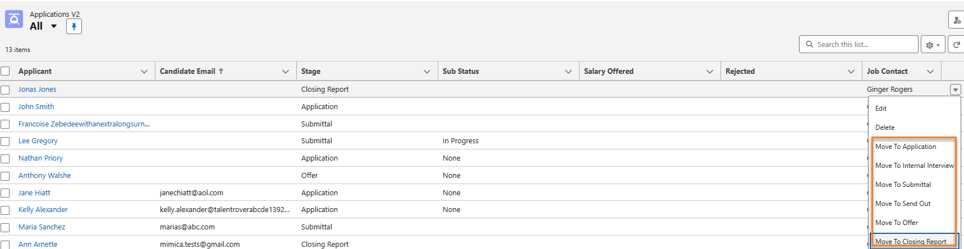The height and width of the screenshot is (249, 964).
Task: Click the search magnifier icon
Action: (x=809, y=44)
